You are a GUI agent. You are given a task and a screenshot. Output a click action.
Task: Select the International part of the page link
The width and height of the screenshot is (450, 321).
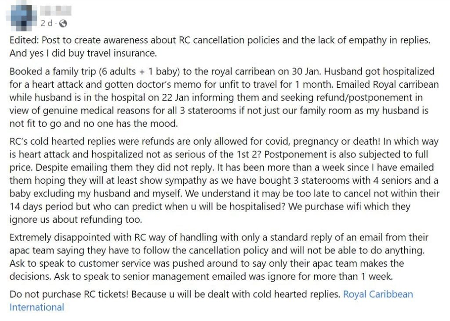point(37,307)
